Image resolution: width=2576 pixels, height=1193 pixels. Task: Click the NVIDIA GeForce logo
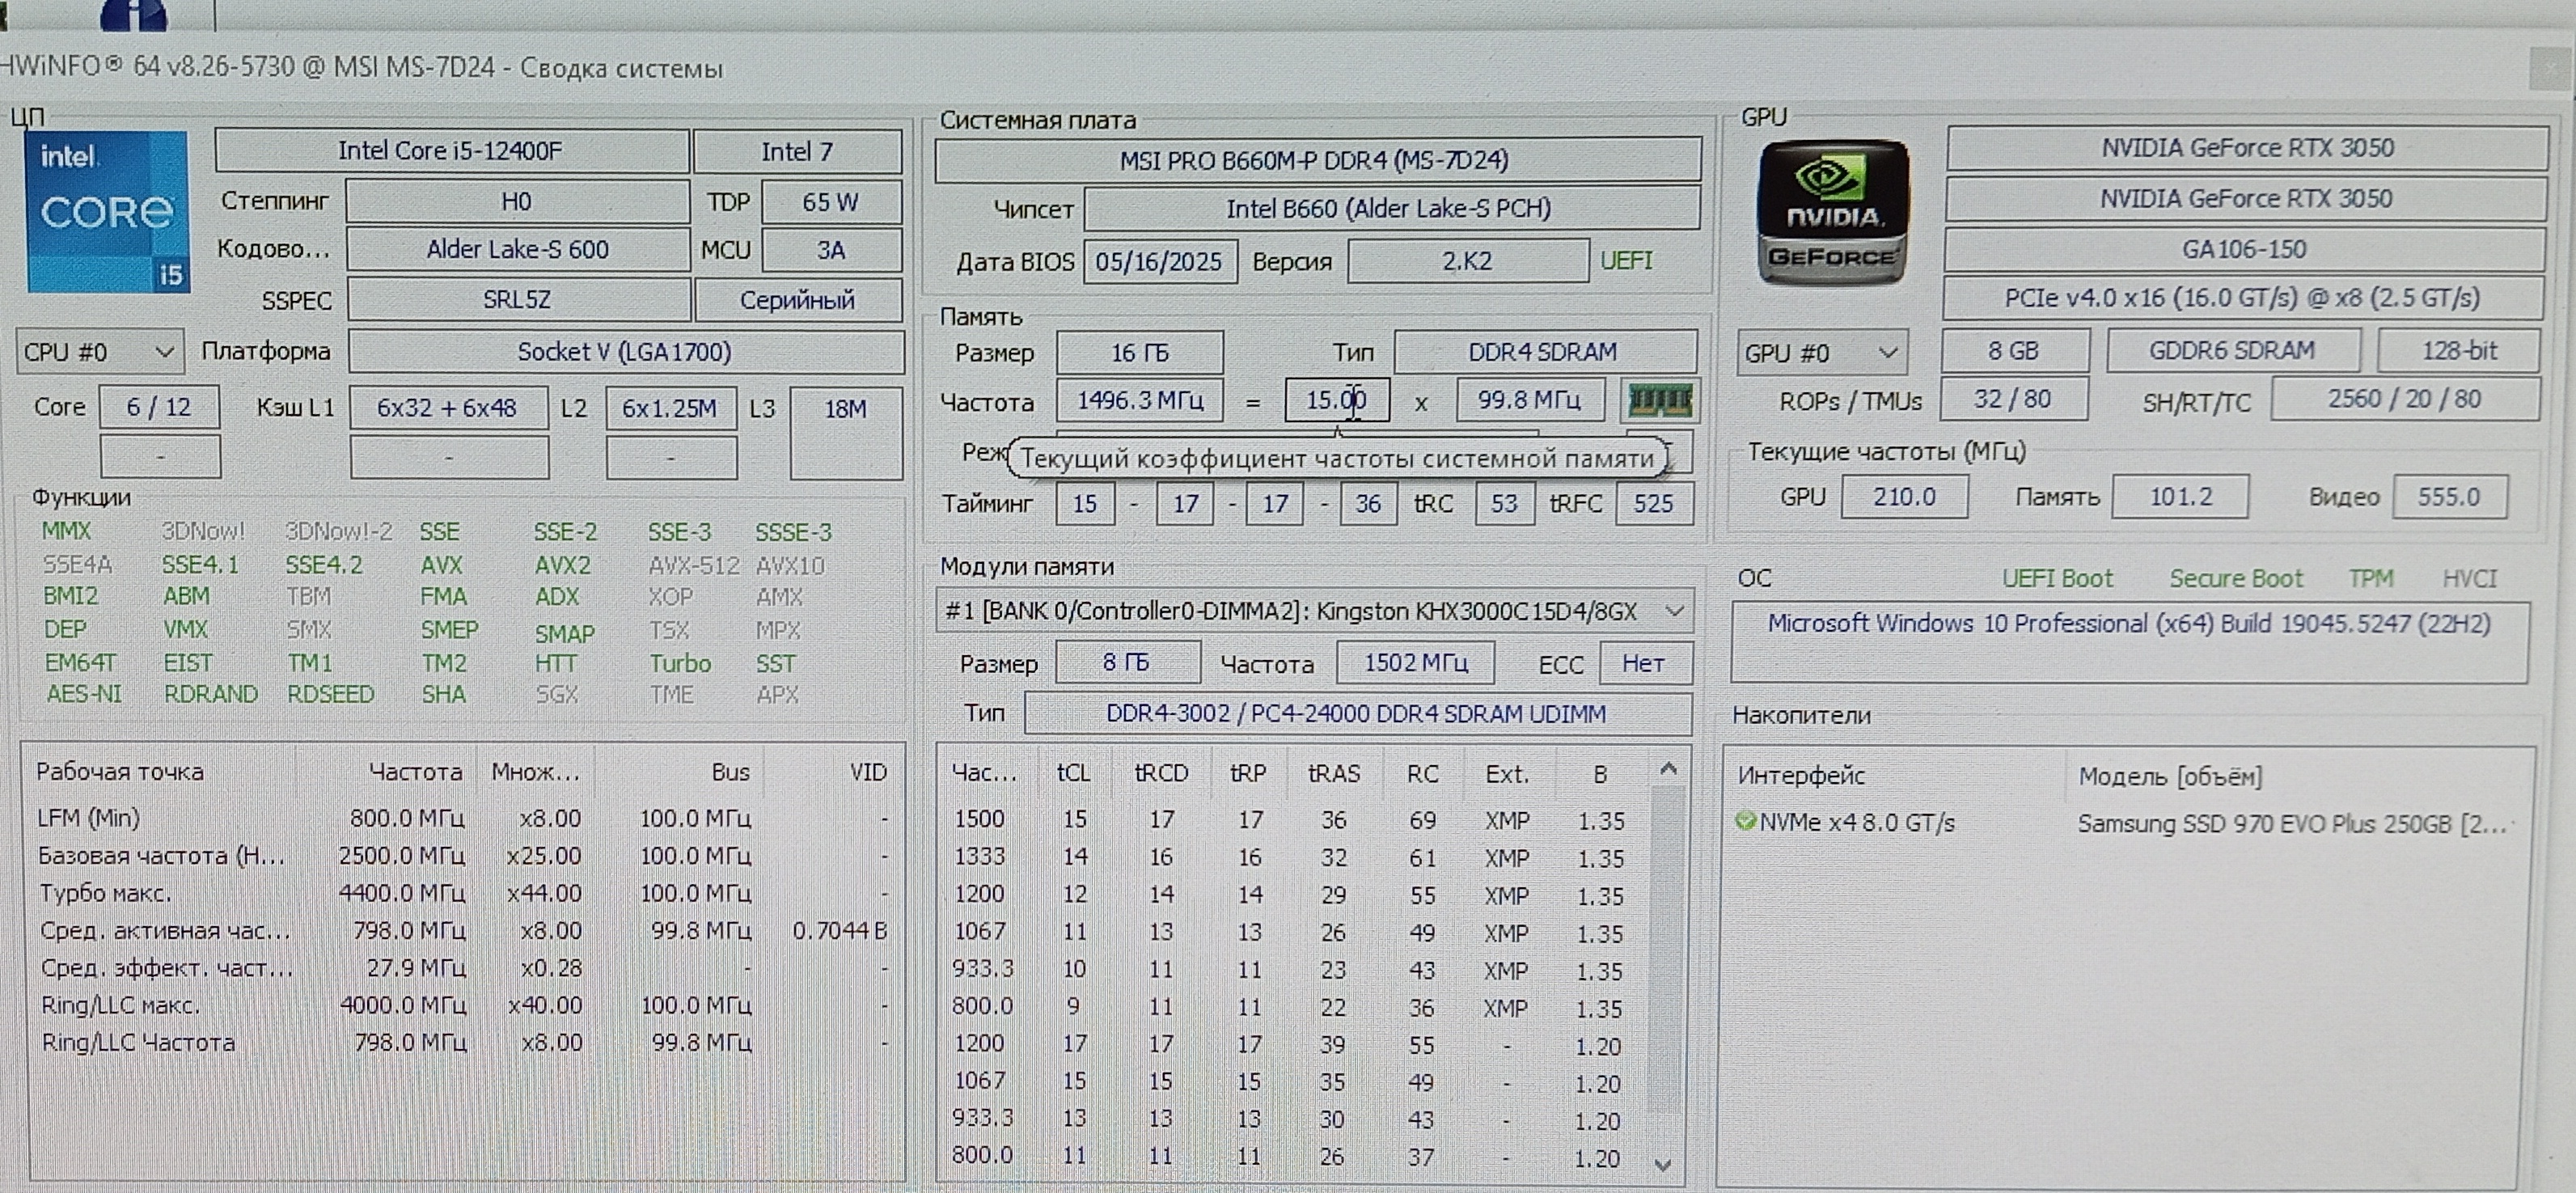(1833, 212)
